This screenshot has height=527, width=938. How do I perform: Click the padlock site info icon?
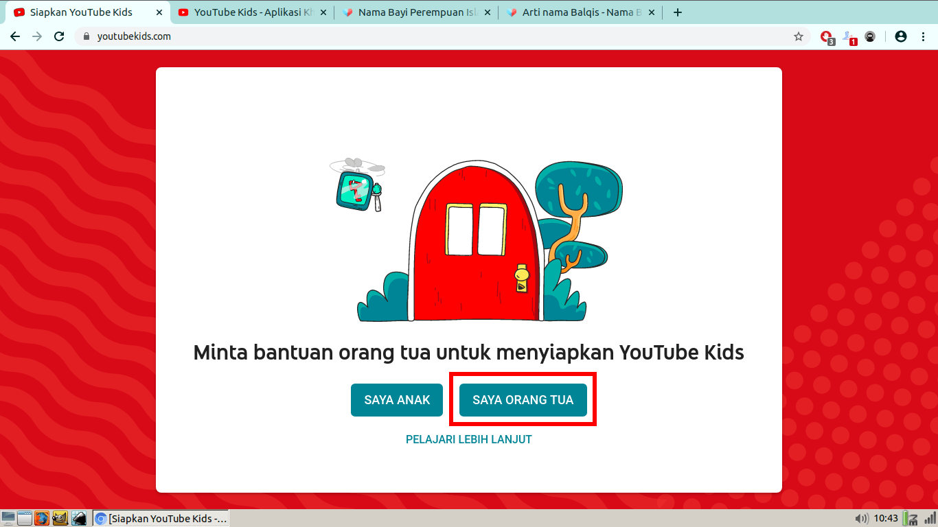(87, 36)
